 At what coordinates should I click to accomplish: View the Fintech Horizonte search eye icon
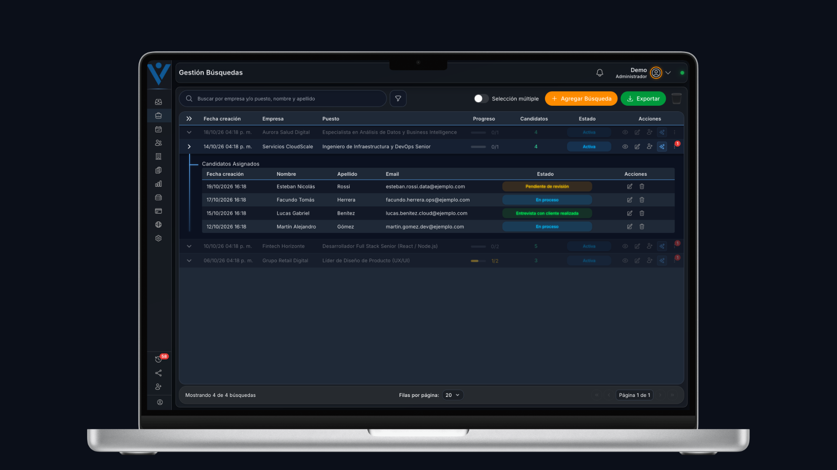tap(625, 246)
